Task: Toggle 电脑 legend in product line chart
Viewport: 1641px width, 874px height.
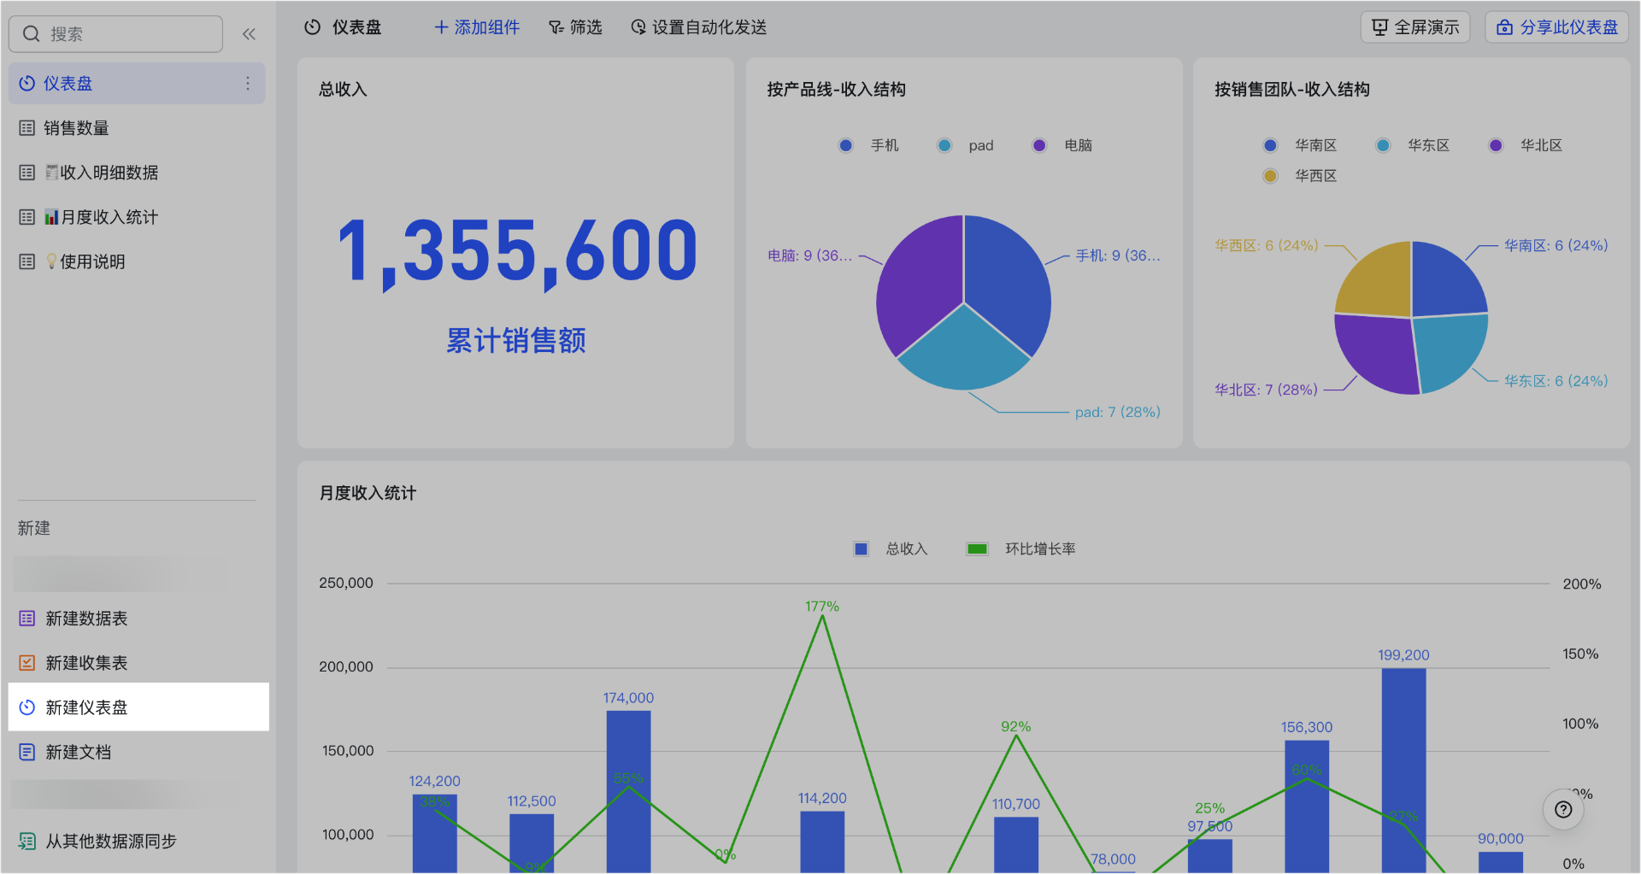Action: pos(1062,145)
